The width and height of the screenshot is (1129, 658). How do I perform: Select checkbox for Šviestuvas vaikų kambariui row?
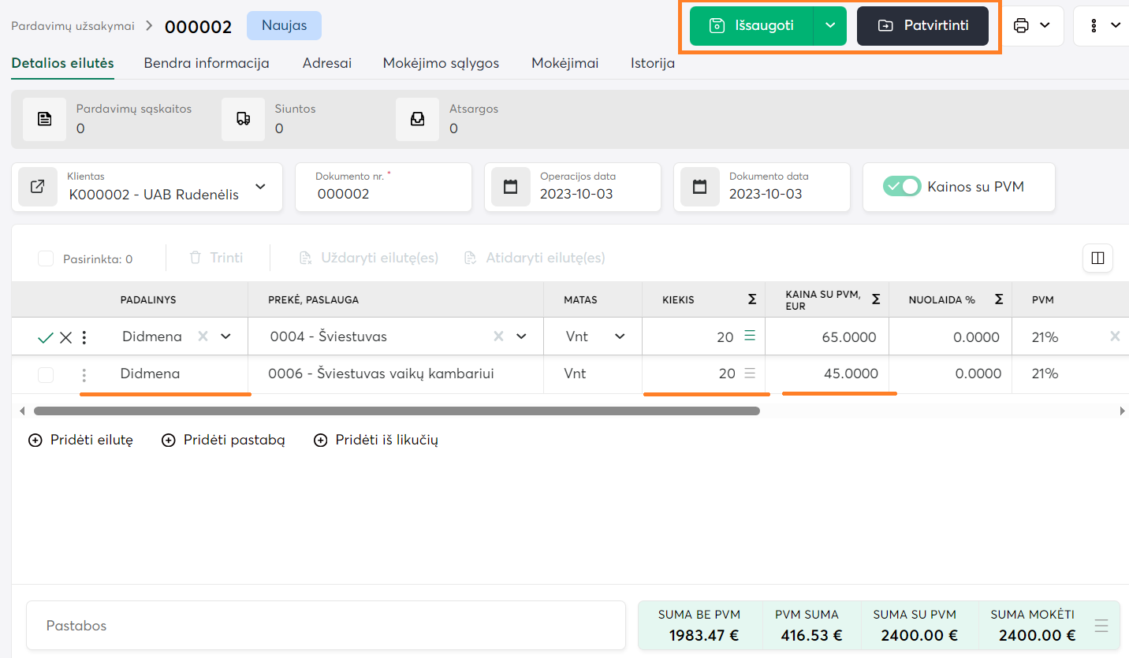[46, 374]
